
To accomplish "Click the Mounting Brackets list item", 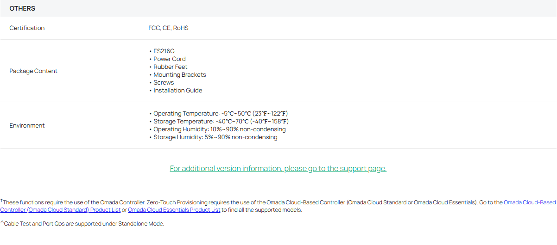I will [x=180, y=75].
